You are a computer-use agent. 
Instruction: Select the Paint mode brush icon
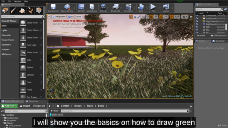coord(14,10)
